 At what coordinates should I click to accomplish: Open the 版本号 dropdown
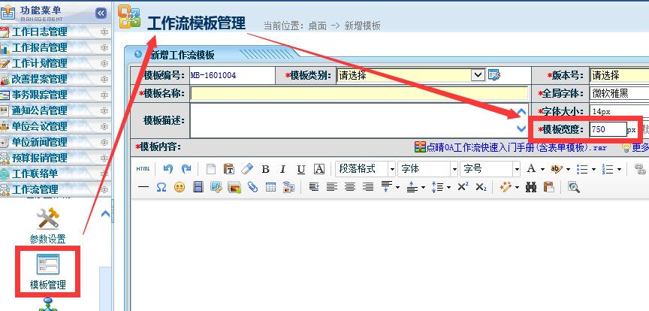tap(619, 75)
